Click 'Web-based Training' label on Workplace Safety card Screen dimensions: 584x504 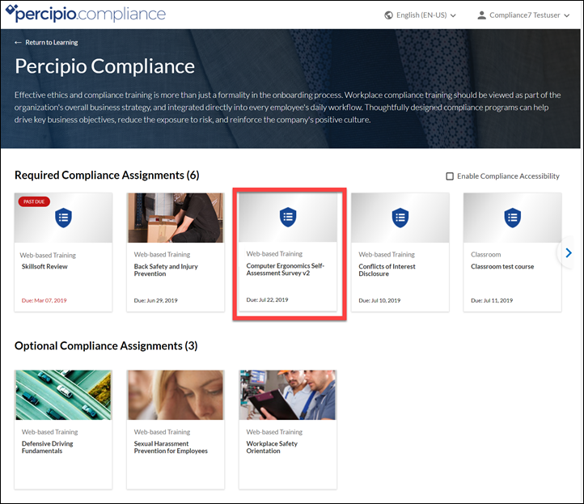274,432
